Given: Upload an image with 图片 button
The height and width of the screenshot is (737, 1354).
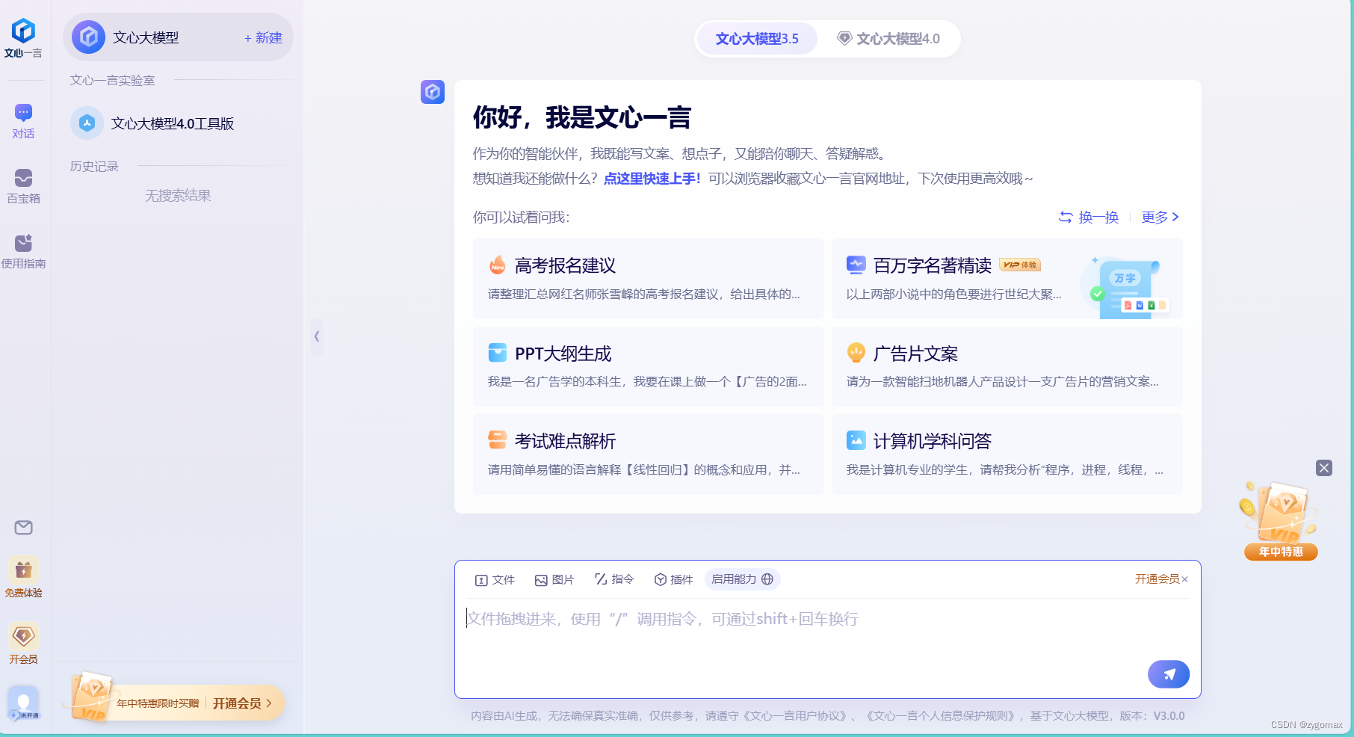Looking at the screenshot, I should coord(554,580).
